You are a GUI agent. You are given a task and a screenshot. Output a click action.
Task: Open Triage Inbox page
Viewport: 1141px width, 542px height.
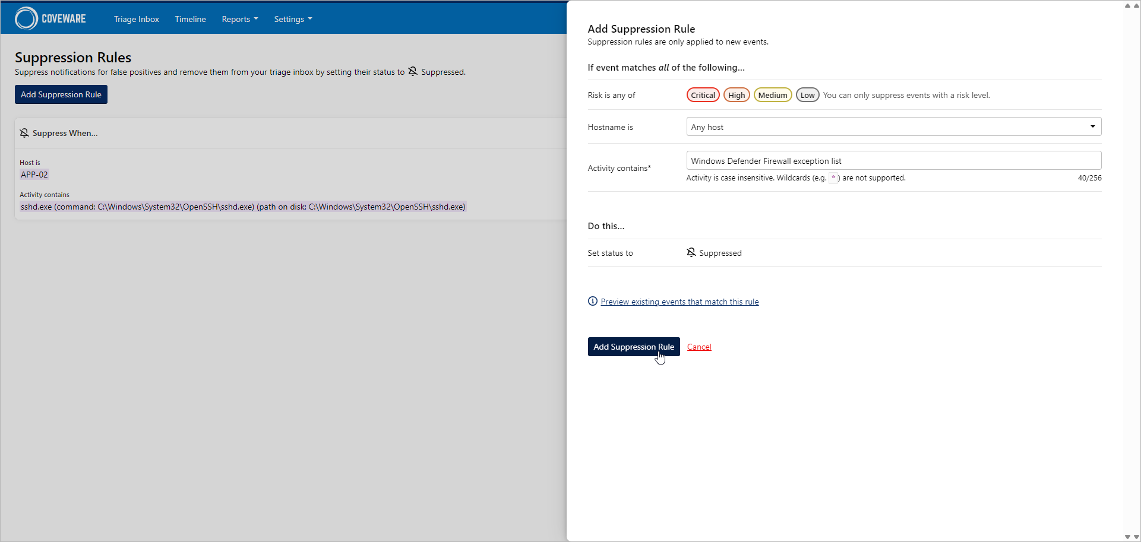click(137, 19)
